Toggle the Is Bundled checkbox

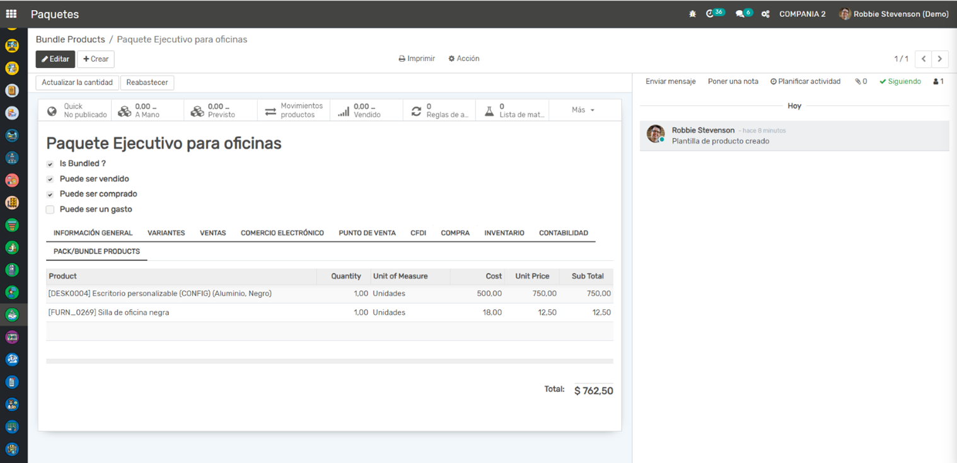point(50,164)
